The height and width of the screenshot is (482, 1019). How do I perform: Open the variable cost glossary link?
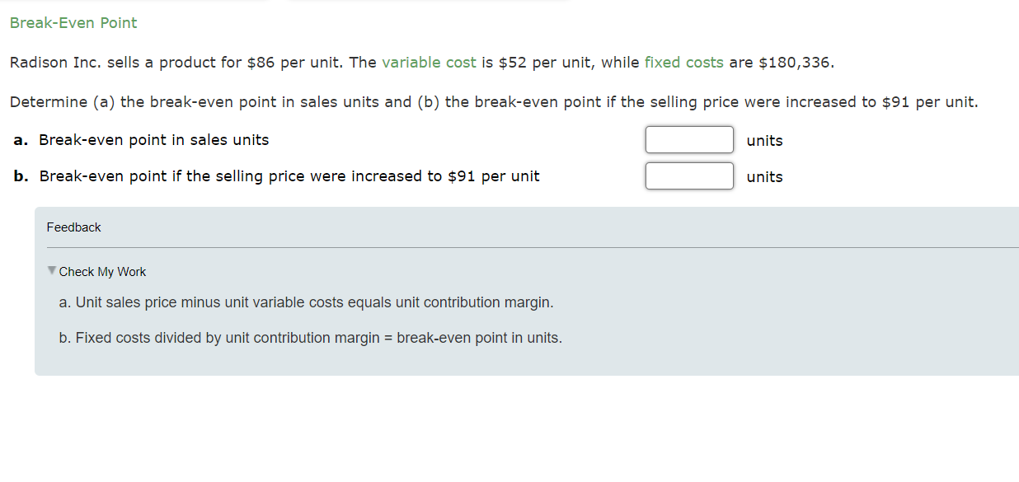[430, 62]
